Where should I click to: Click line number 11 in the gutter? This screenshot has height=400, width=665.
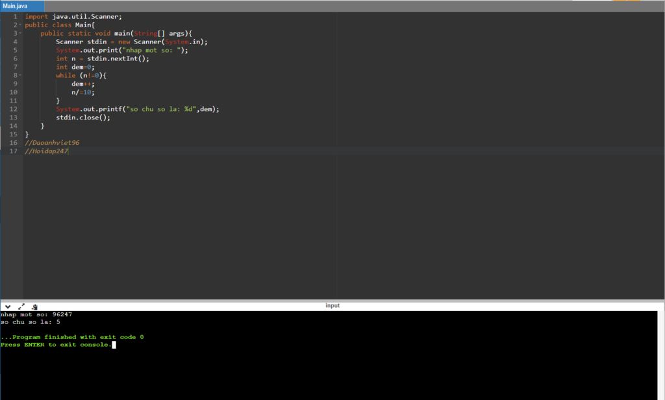(x=14, y=101)
